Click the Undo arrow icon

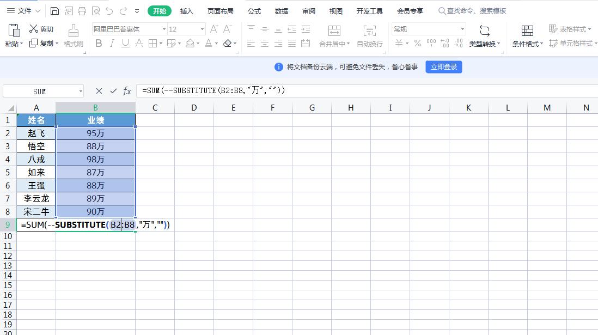pyautogui.click(x=109, y=11)
